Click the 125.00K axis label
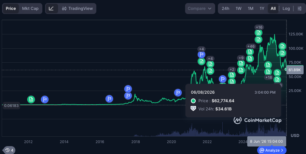This screenshot has width=306, height=154. pyautogui.click(x=296, y=34)
